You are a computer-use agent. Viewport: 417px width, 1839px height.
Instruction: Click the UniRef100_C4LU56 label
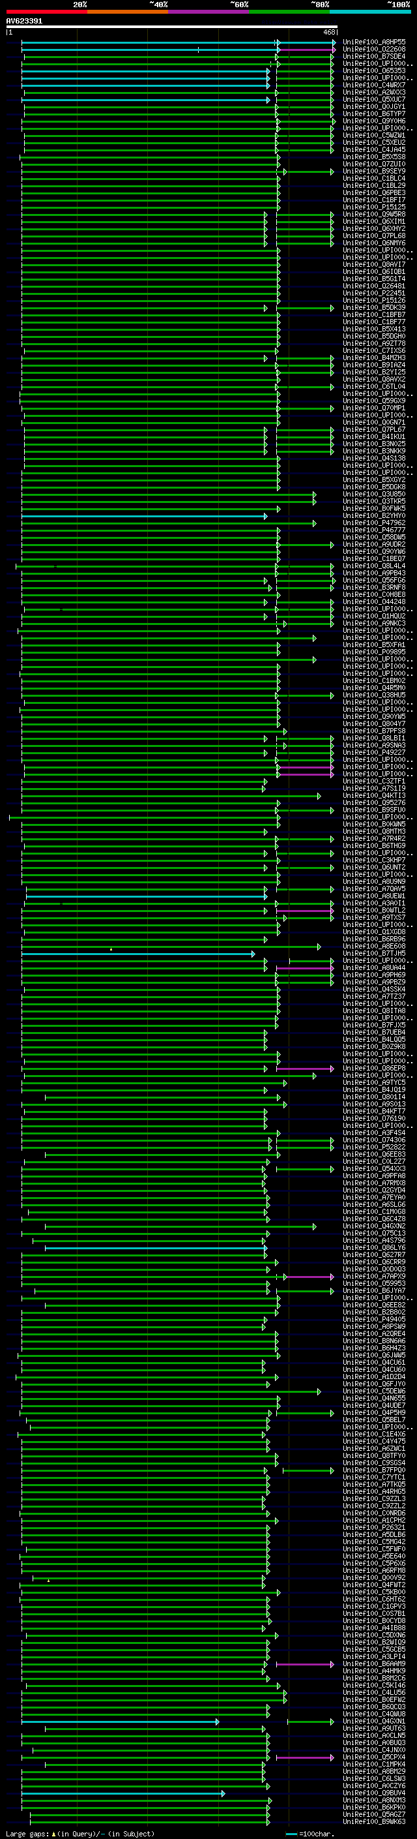[x=374, y=1693]
